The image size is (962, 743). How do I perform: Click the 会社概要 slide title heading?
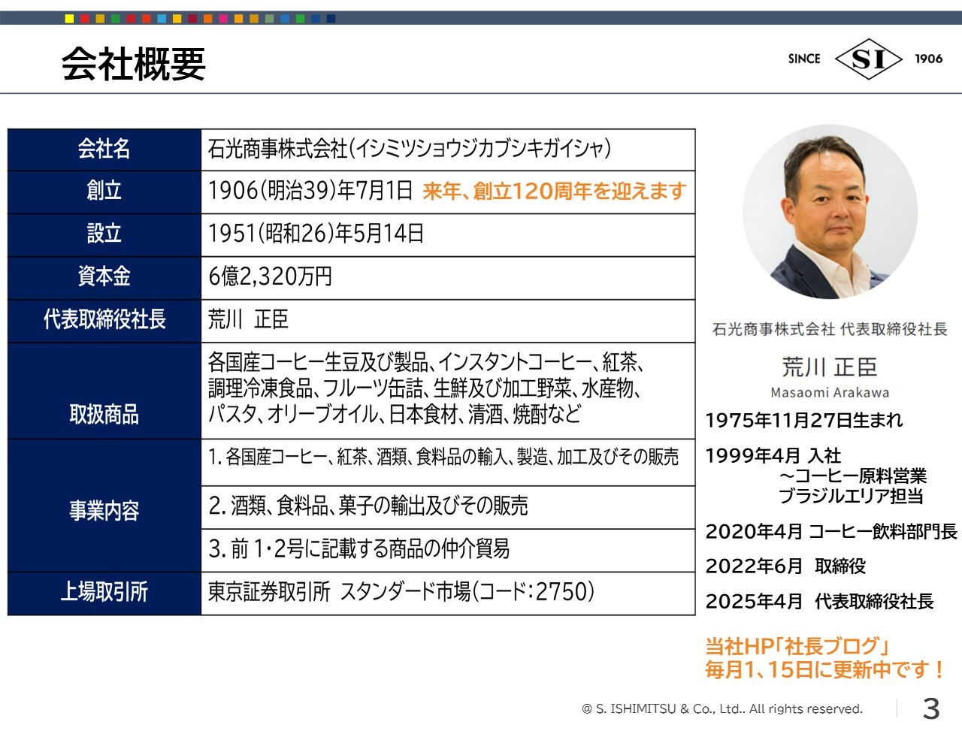point(135,64)
